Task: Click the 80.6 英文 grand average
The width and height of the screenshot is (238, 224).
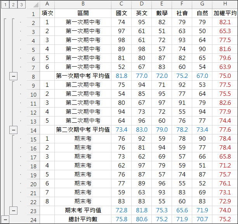Action: [x=141, y=219]
